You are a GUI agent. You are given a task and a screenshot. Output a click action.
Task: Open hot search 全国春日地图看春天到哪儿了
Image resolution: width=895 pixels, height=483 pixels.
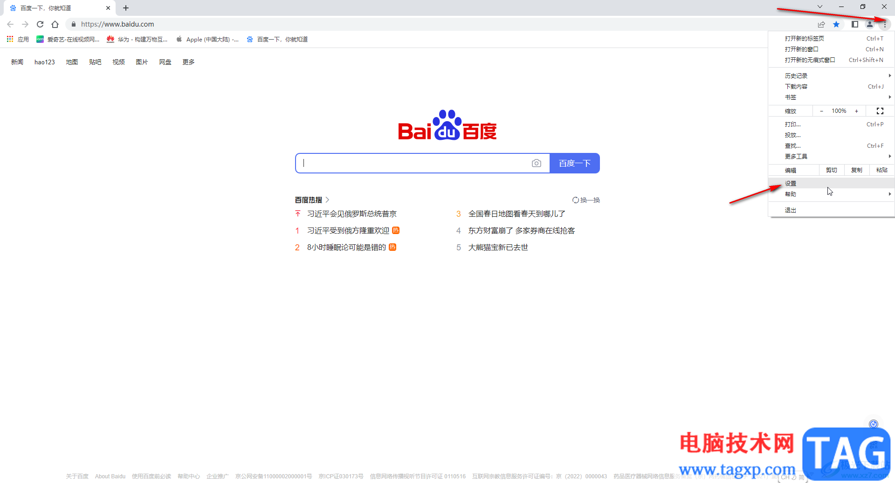517,214
